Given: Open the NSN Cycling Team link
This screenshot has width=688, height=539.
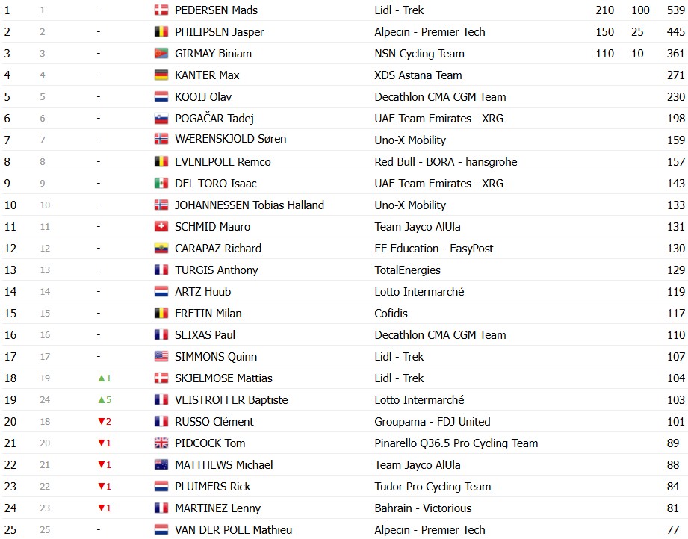Looking at the screenshot, I should 420,54.
